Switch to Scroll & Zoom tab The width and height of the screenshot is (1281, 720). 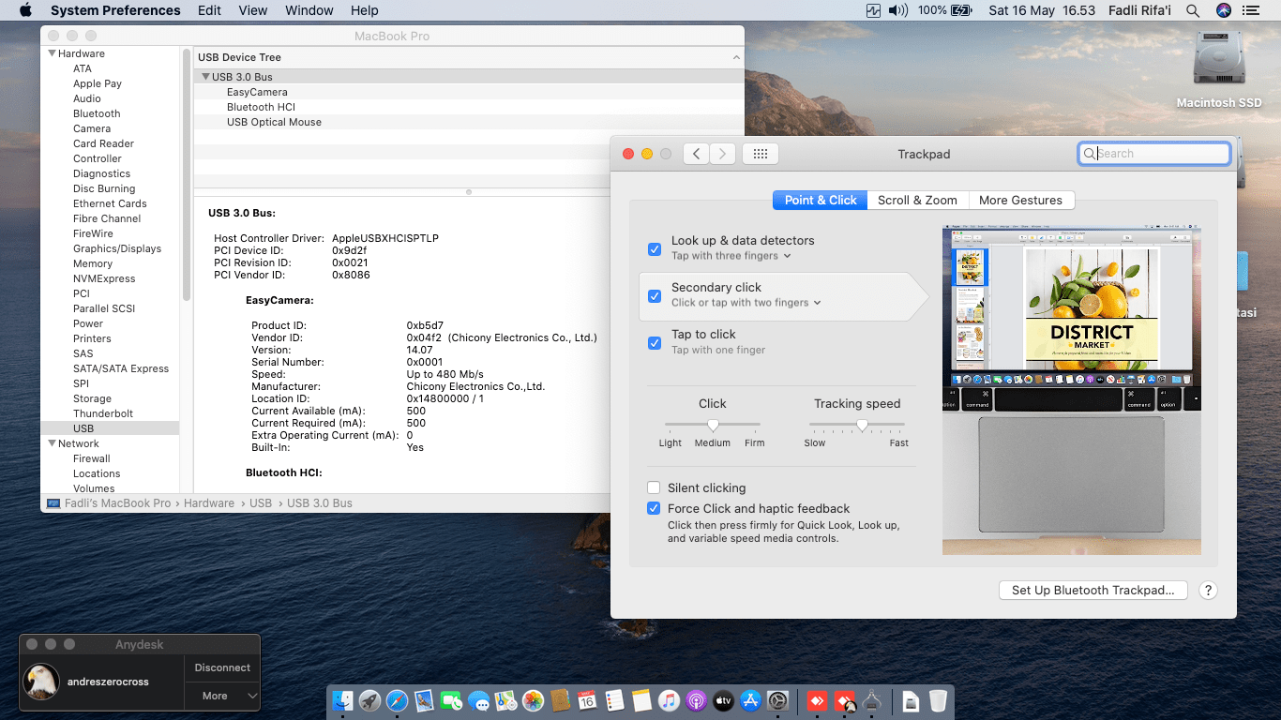tap(917, 200)
